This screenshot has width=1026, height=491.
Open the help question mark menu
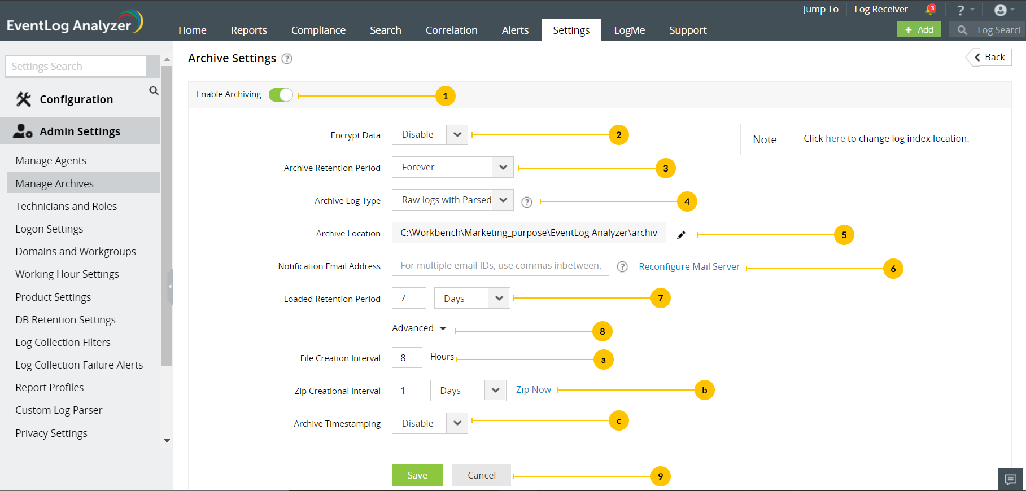[x=965, y=10]
